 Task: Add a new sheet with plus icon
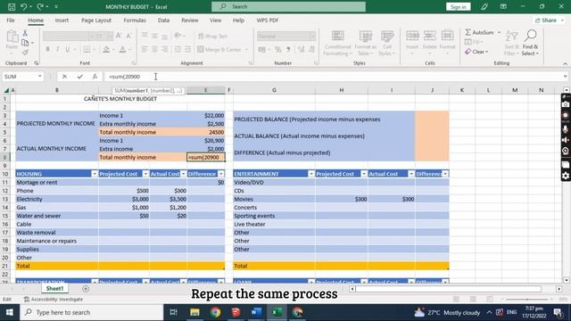tap(86, 289)
